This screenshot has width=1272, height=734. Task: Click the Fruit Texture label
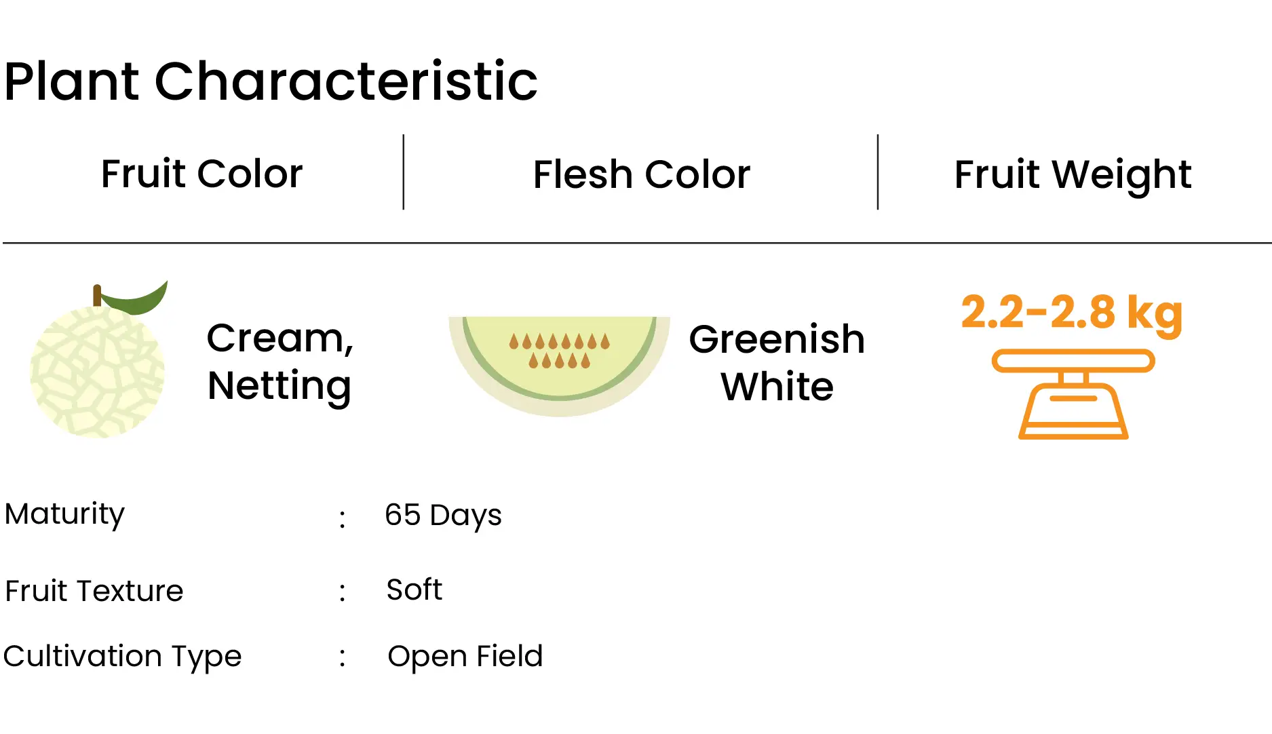tap(94, 591)
